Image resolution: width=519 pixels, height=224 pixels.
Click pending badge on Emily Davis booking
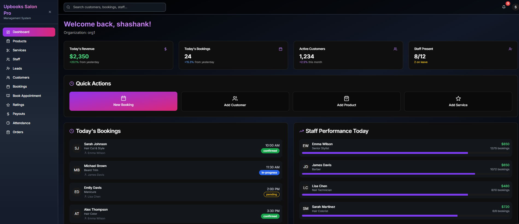click(271, 195)
